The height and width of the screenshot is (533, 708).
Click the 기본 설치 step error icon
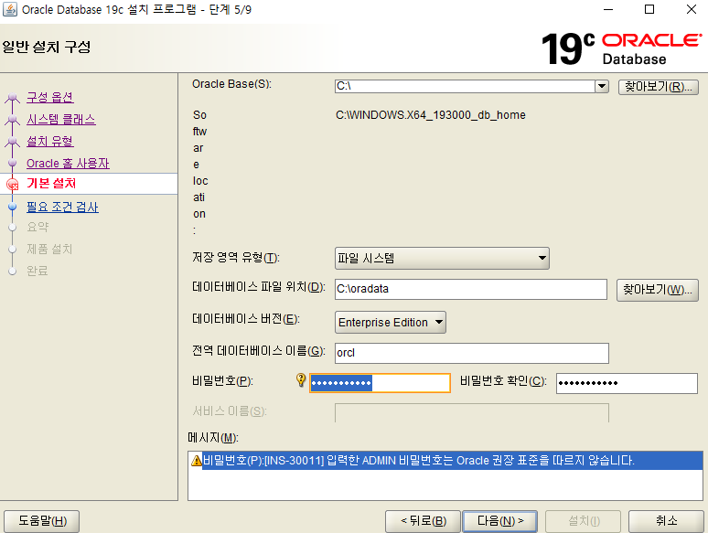[x=13, y=184]
